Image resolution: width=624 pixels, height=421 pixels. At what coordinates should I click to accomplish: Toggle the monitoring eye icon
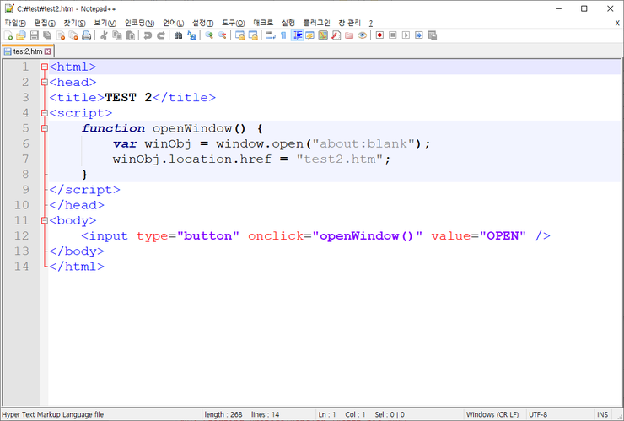click(362, 35)
